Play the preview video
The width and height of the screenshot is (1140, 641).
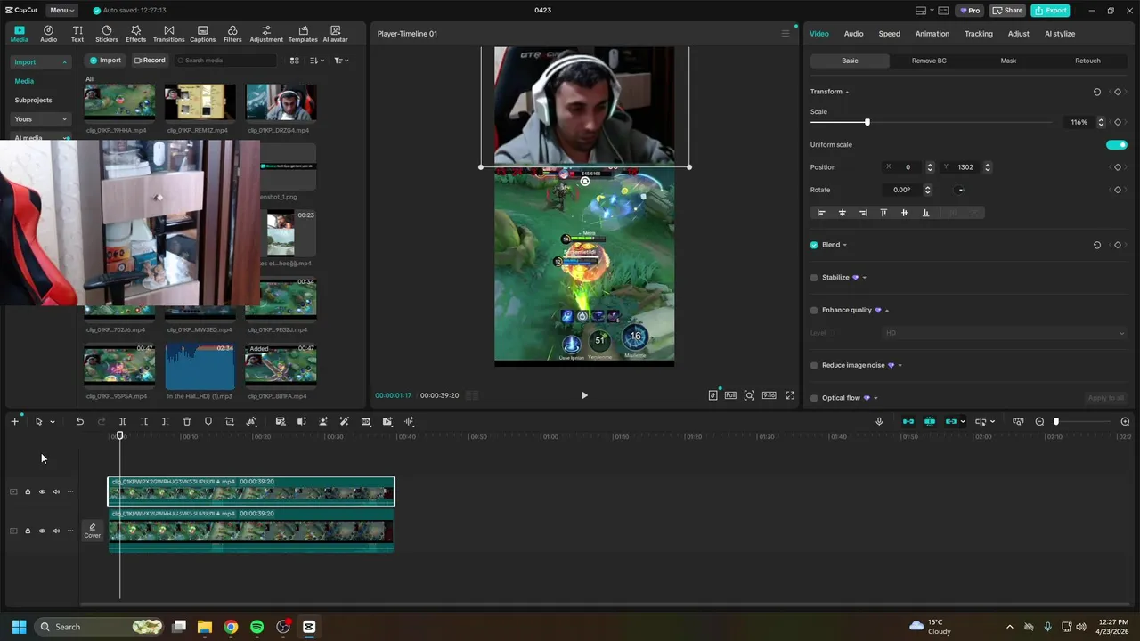pos(584,395)
